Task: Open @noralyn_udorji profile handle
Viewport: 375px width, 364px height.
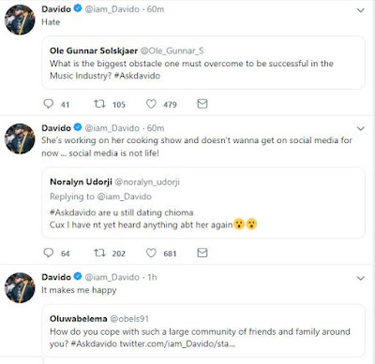Action: click(147, 182)
